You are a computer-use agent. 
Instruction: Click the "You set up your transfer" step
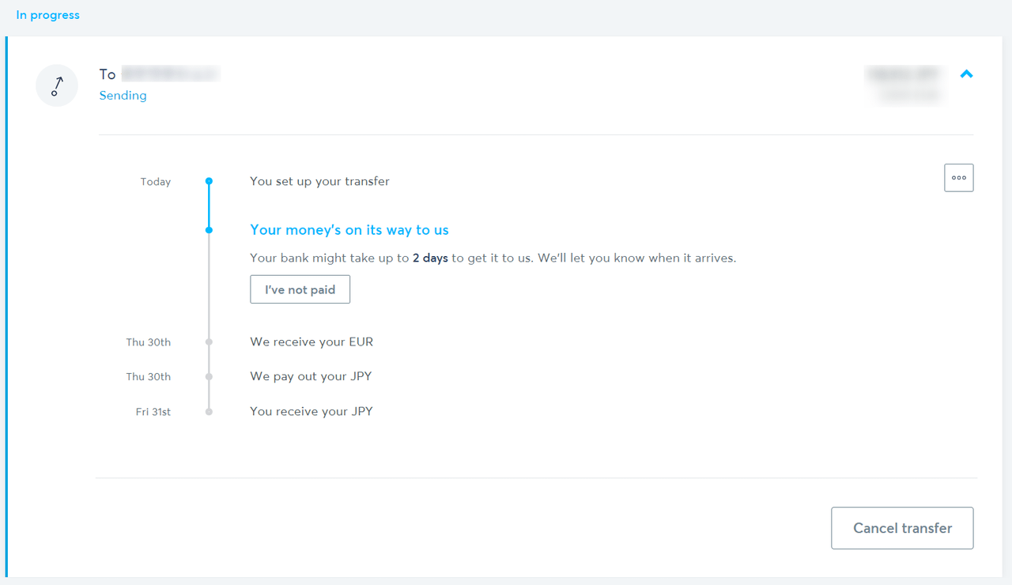(x=319, y=181)
